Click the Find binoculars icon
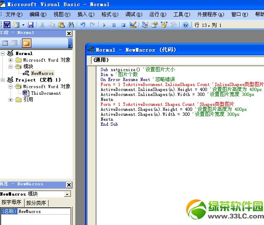264x225 pixels. tap(71, 25)
